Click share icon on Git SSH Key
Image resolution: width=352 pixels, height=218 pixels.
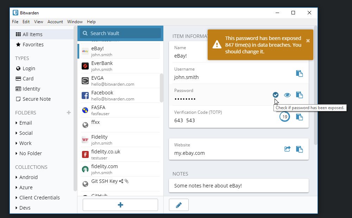tap(121, 181)
